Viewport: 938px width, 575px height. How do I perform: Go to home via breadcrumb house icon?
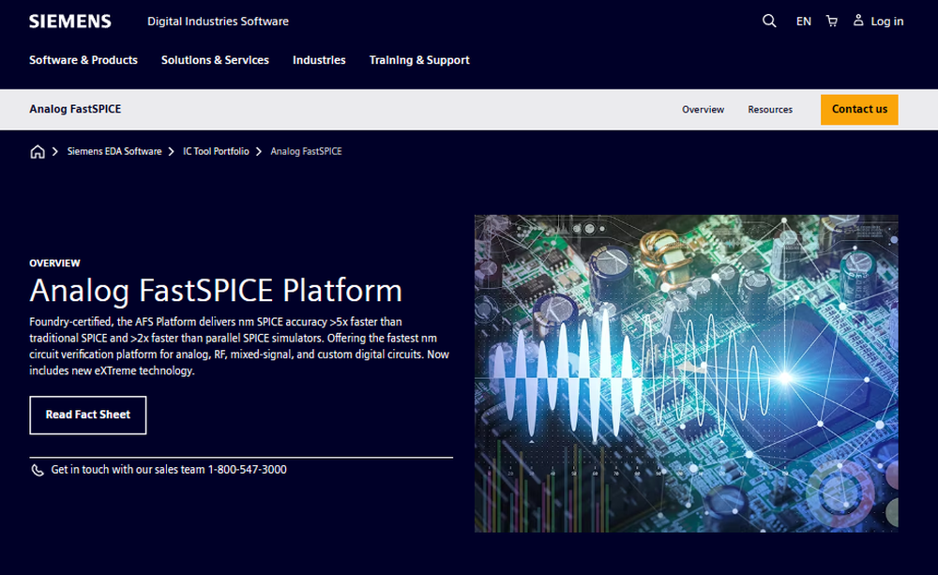(38, 151)
